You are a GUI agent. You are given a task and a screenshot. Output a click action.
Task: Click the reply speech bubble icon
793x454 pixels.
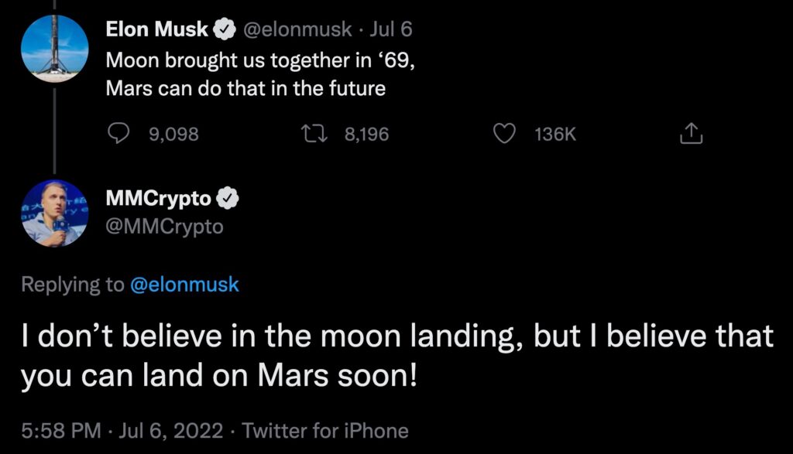click(x=118, y=135)
